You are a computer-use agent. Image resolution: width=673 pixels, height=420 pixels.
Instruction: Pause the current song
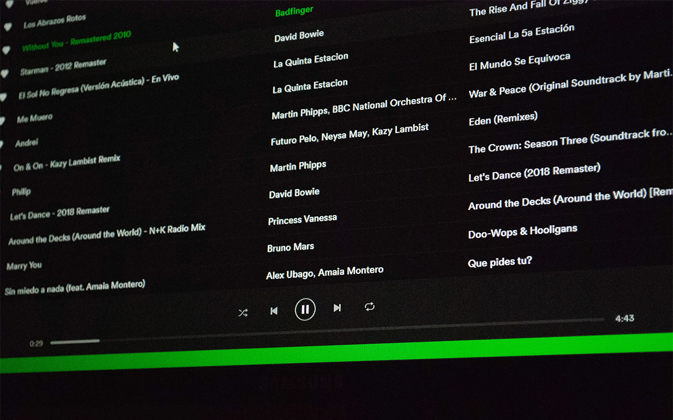(x=305, y=310)
